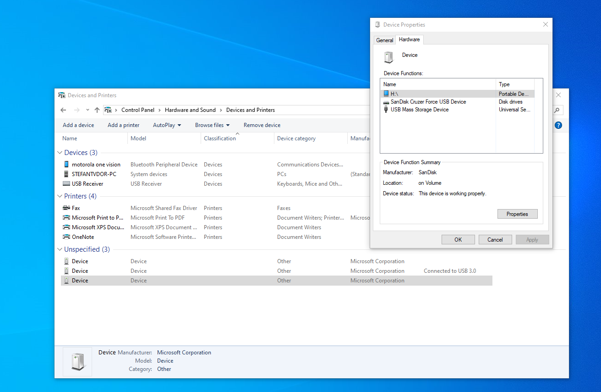Click the Microsoft Print to PDF icon

click(x=66, y=217)
